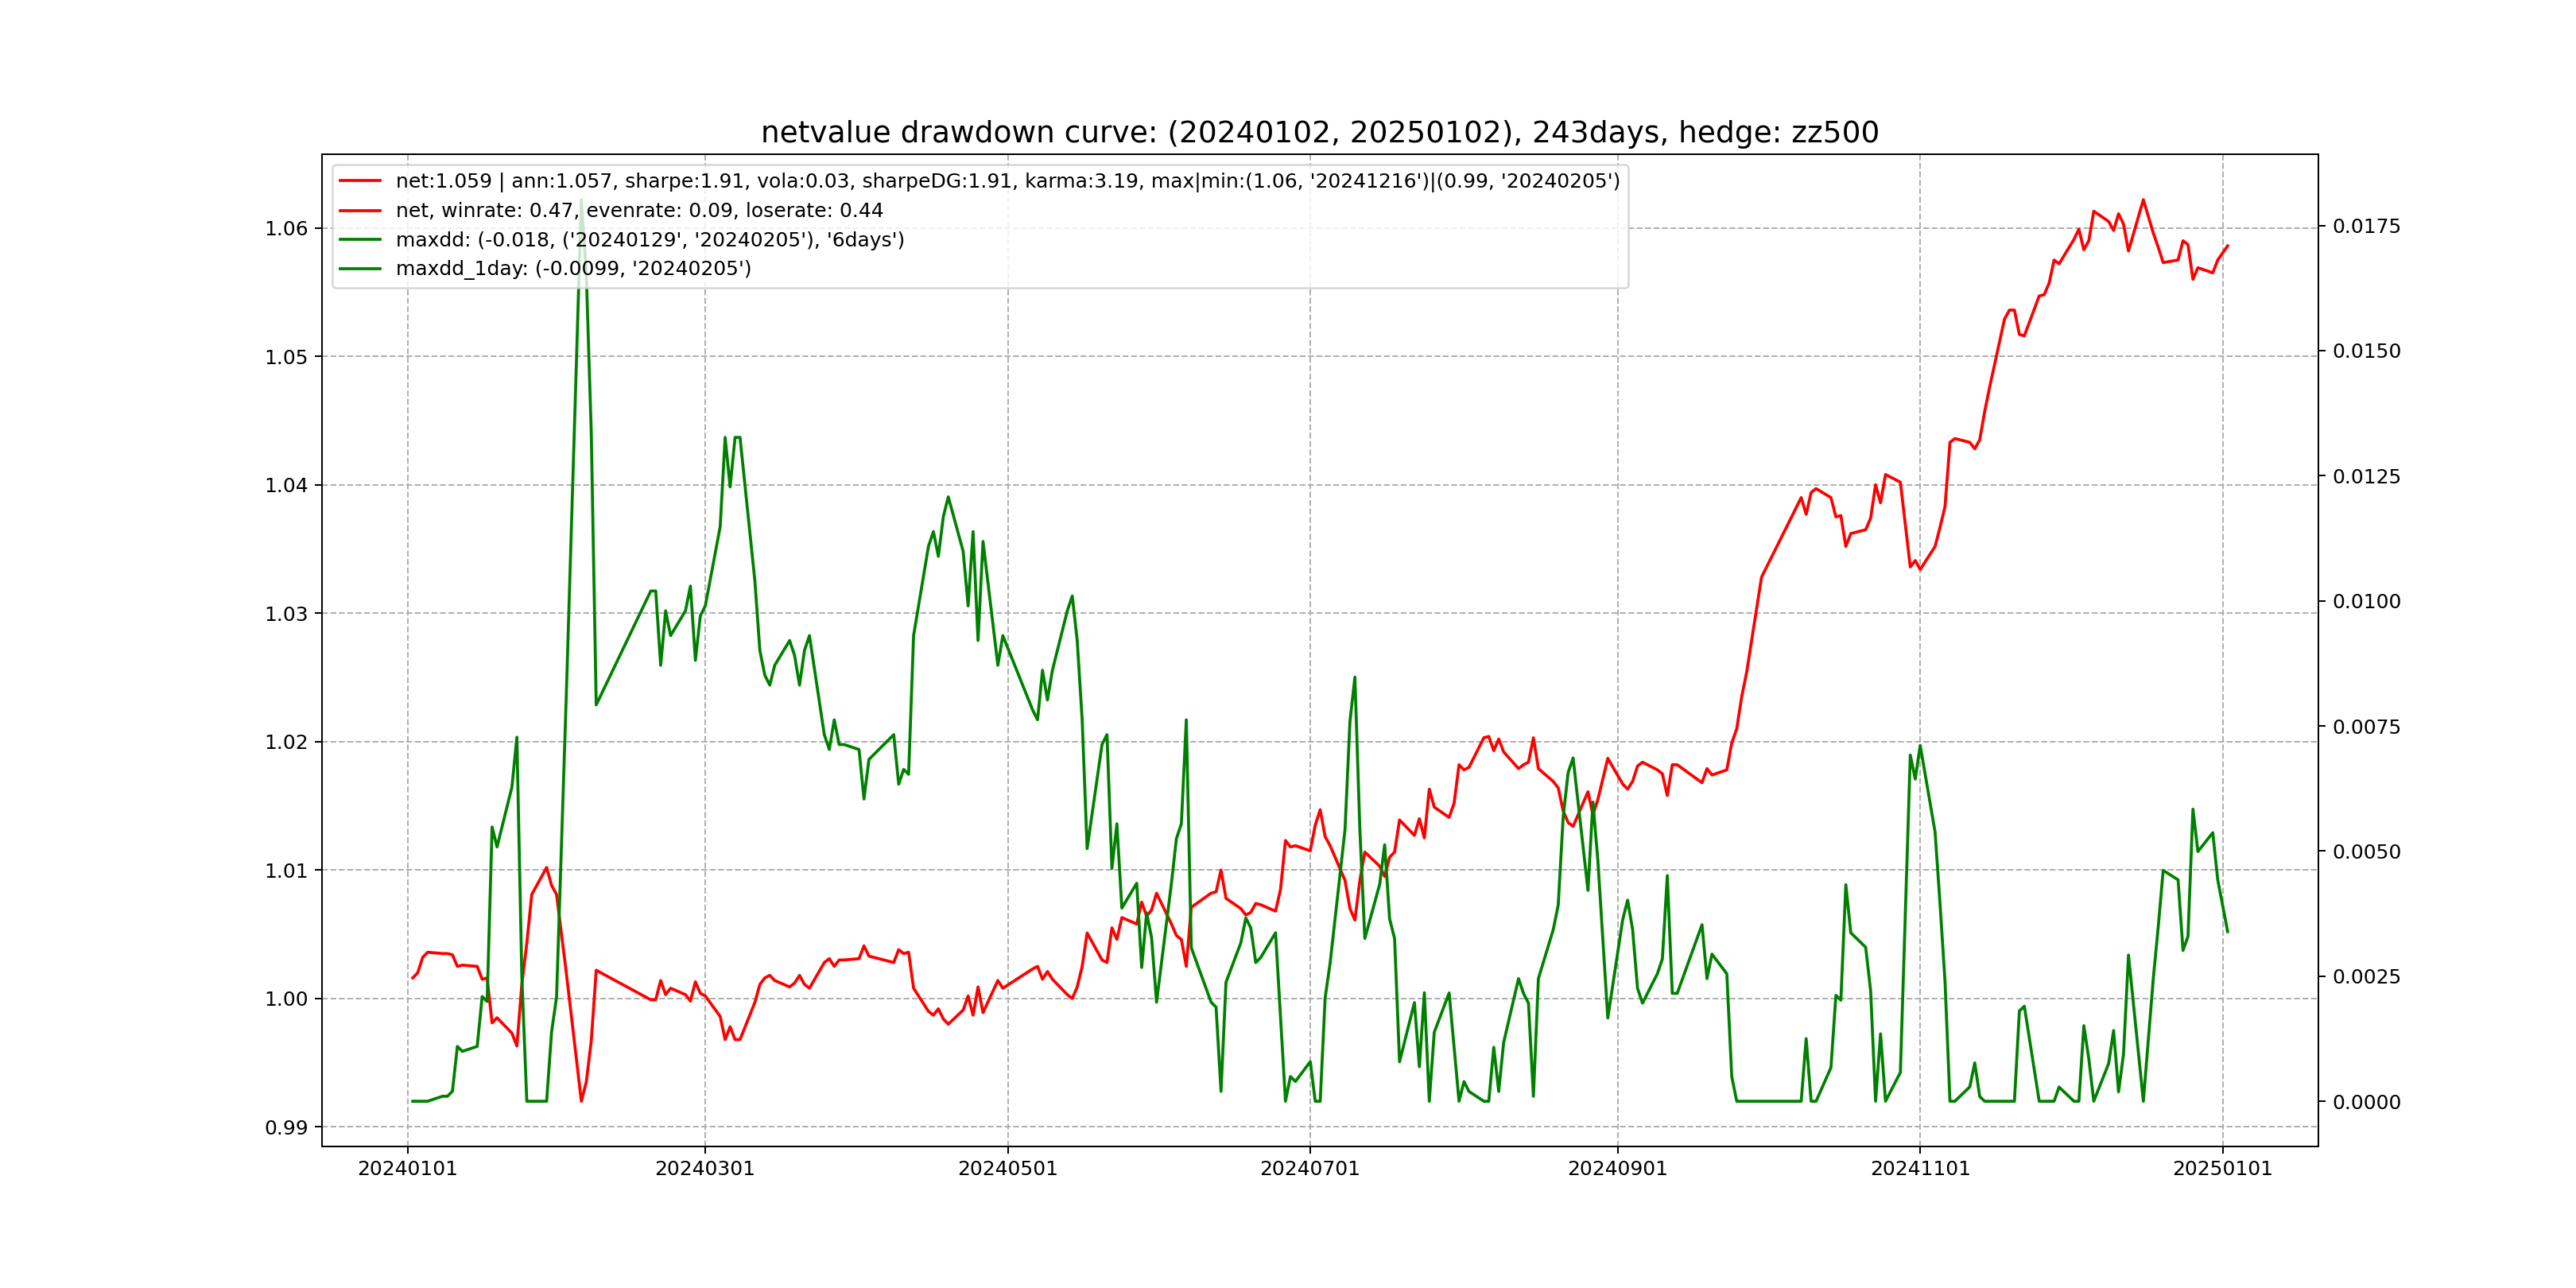Image resolution: width=2576 pixels, height=1288 pixels.
Task: Click the 0.99 left y-axis label
Action: pyautogui.click(x=286, y=1128)
